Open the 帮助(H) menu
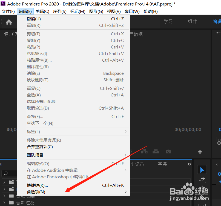This screenshot has height=206, width=221. click(151, 12)
